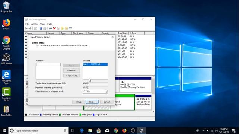The image size is (239, 134).
Task: Cancel the Extend Volume Wizard
Action: click(107, 102)
